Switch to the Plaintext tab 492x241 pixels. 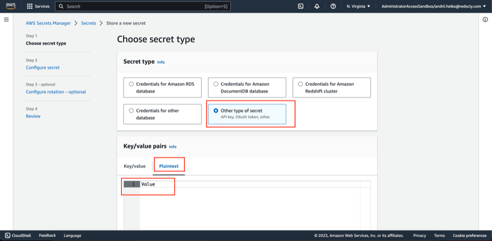tap(169, 166)
